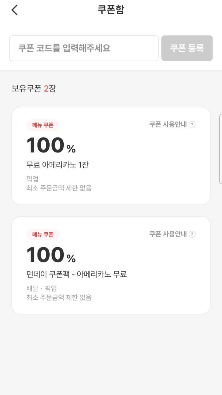Go back using the left arrow
Viewport: 222px width, 395px height.
[15, 10]
